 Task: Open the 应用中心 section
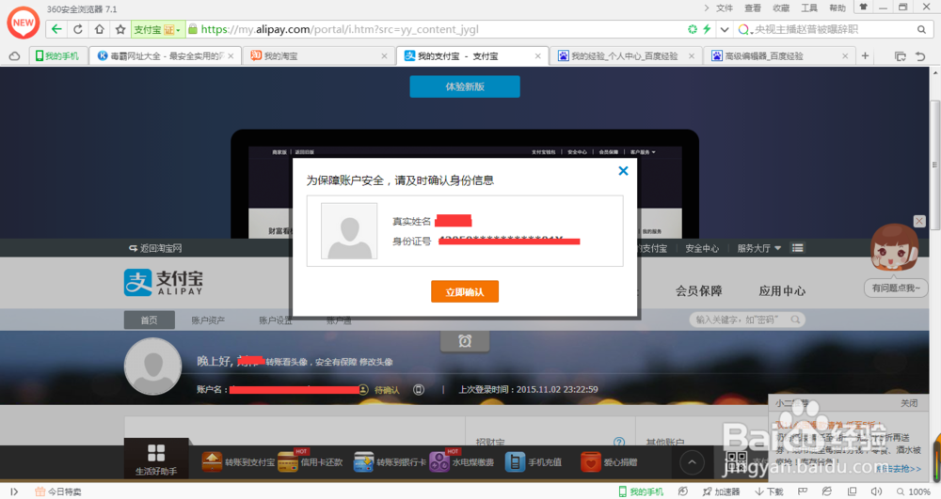782,290
